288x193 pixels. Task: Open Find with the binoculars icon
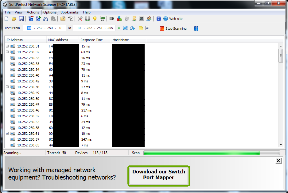point(45,19)
